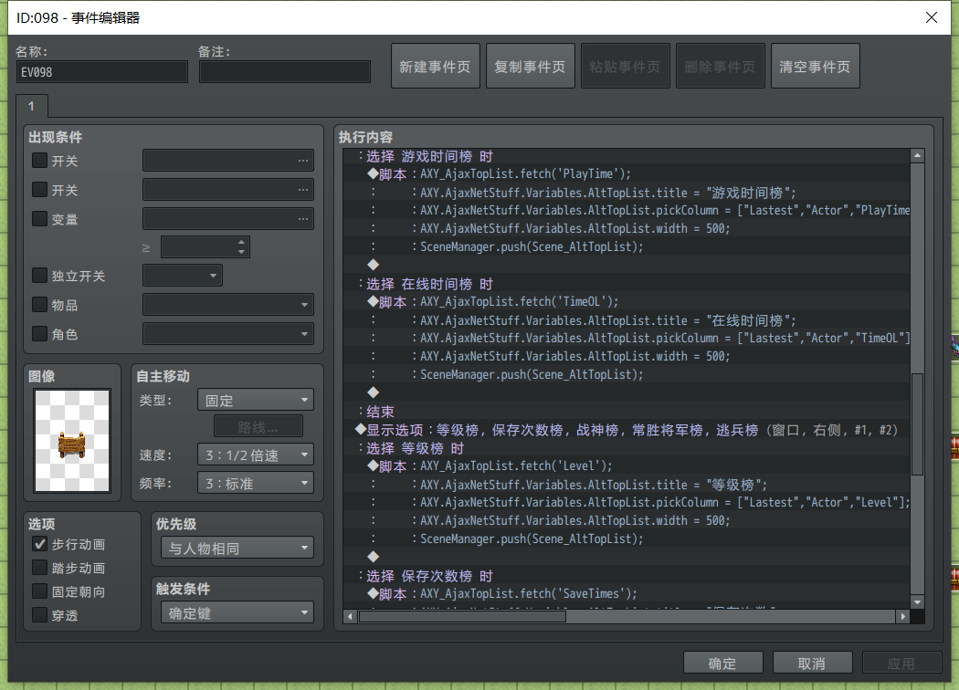The width and height of the screenshot is (959, 690).
Task: Cancel with the 取消 button
Action: point(812,664)
